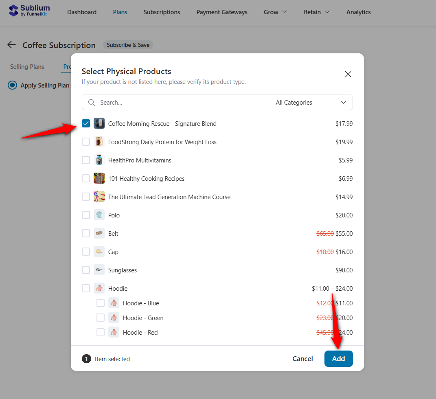Uncheck Coffee Morning Rescue - Signature Blend

[85, 123]
